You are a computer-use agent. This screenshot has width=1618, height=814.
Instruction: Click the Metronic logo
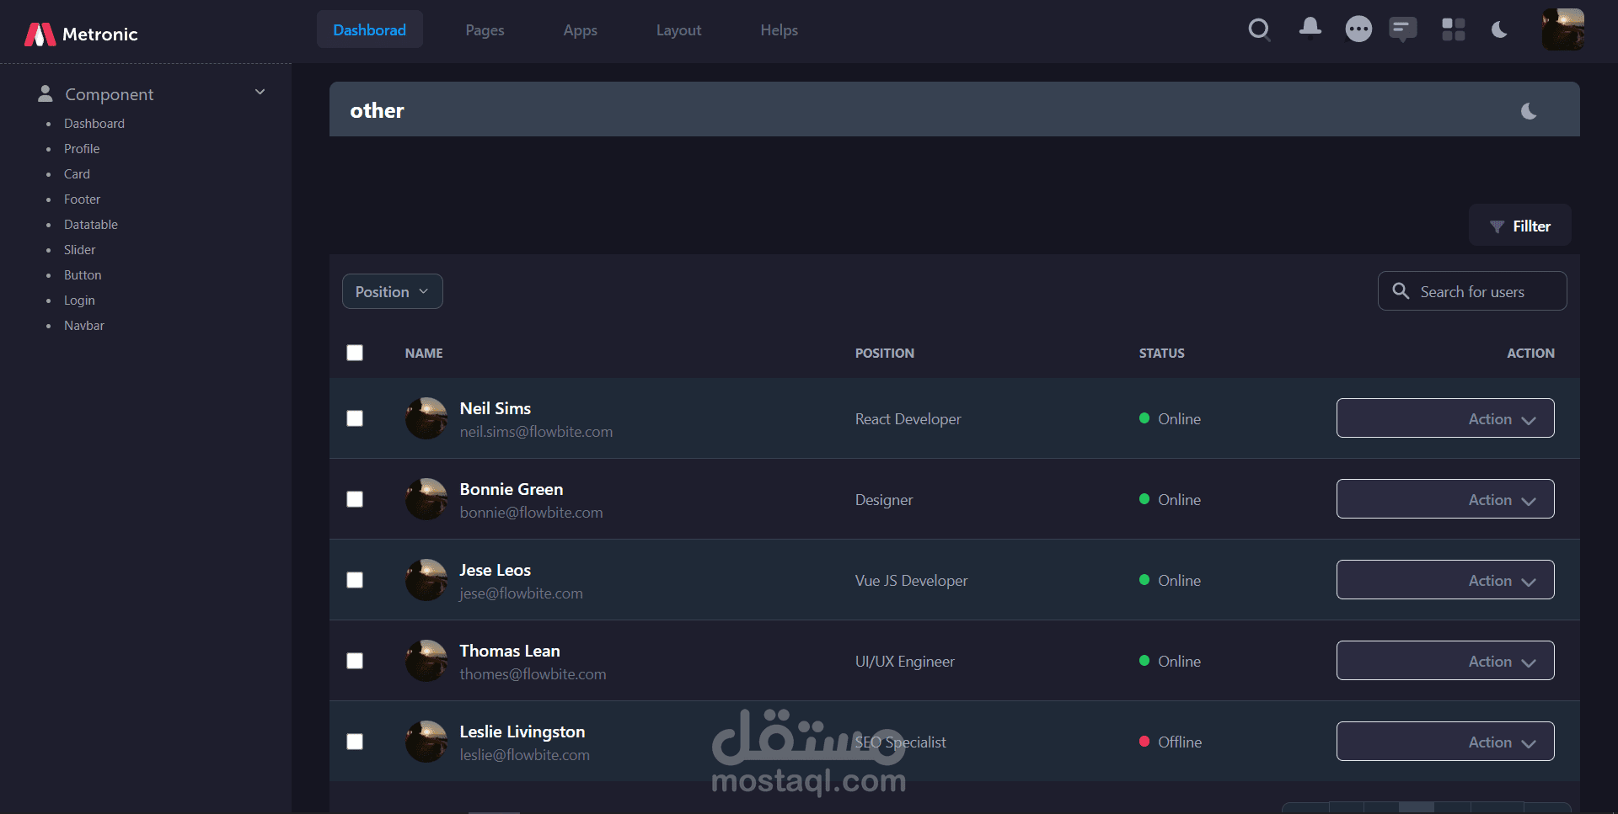click(81, 35)
